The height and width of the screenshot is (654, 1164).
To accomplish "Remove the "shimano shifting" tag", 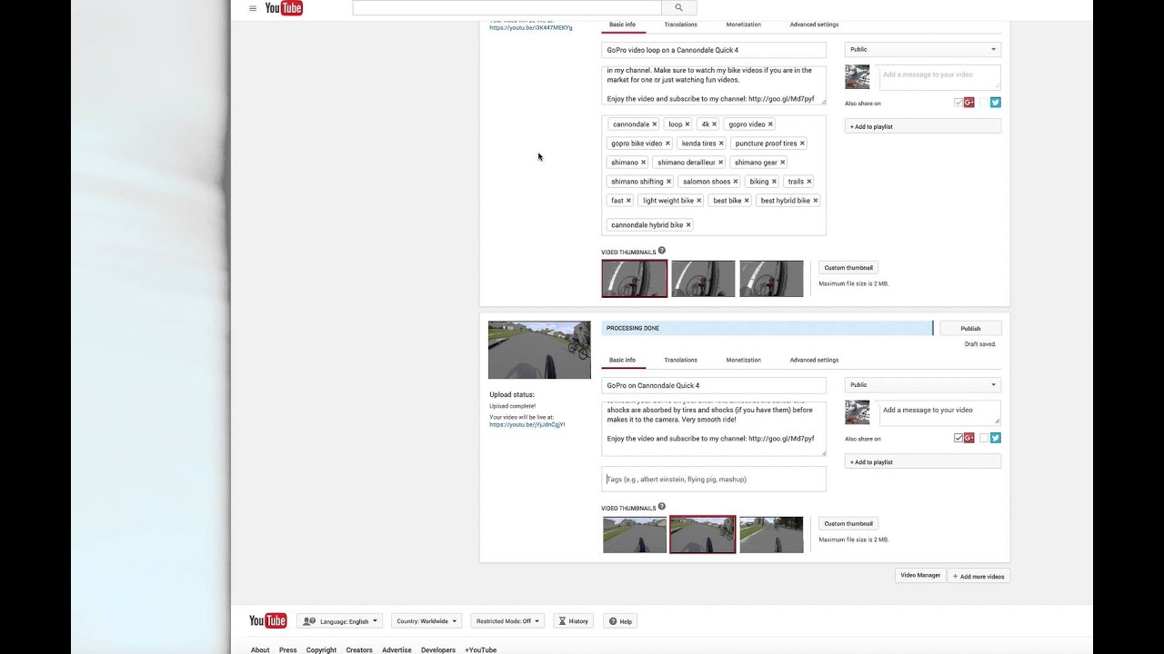I will click(x=668, y=182).
